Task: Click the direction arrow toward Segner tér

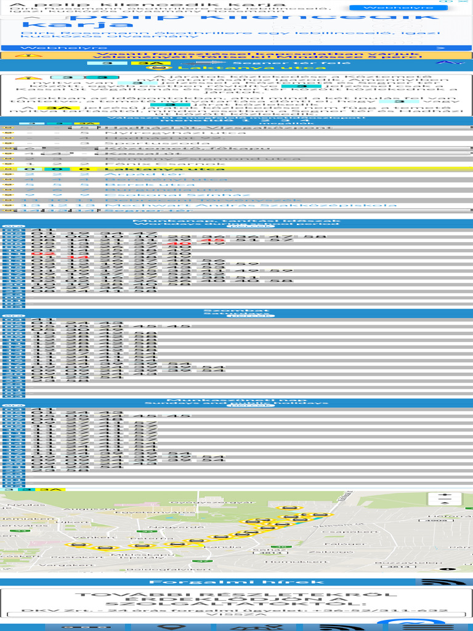Action: pos(203,63)
